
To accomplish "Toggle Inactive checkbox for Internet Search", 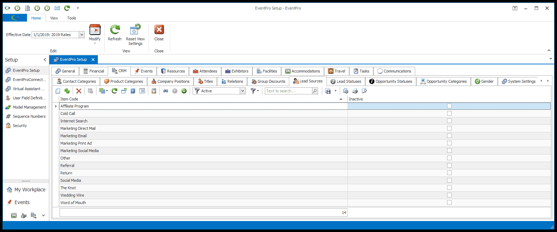I will [449, 121].
